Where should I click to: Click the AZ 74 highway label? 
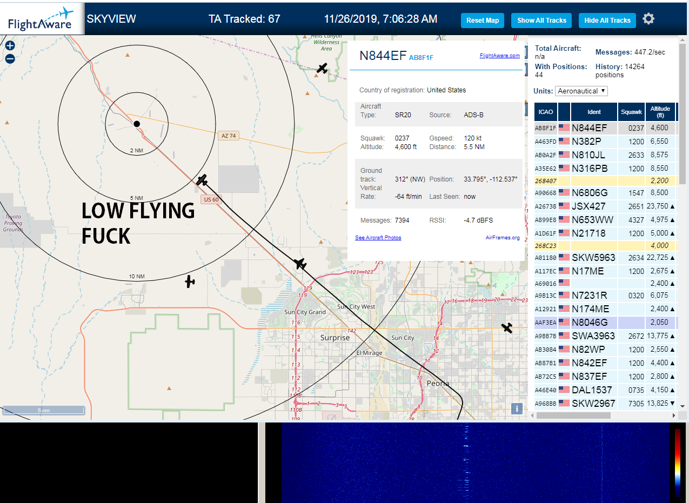(229, 136)
